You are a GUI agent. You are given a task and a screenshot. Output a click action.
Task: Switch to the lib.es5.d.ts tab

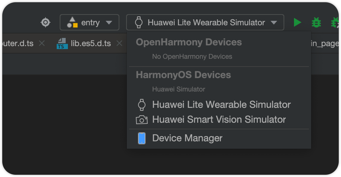tap(91, 44)
